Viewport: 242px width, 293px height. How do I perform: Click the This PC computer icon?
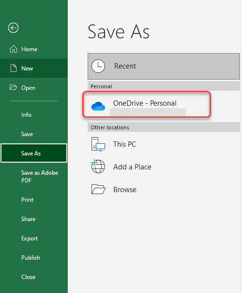pos(98,144)
